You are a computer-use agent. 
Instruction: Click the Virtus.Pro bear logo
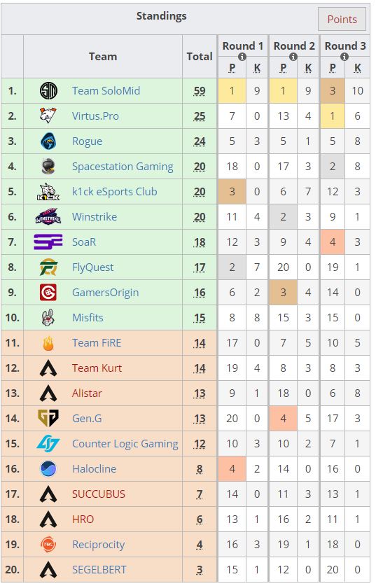[48, 116]
